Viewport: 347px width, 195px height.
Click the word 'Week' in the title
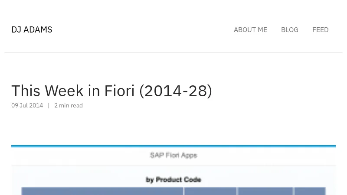(x=64, y=91)
